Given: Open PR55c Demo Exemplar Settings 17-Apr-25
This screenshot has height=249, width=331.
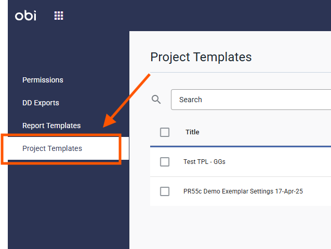Looking at the screenshot, I should [x=243, y=191].
